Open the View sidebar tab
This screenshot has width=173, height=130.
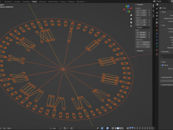154,16
